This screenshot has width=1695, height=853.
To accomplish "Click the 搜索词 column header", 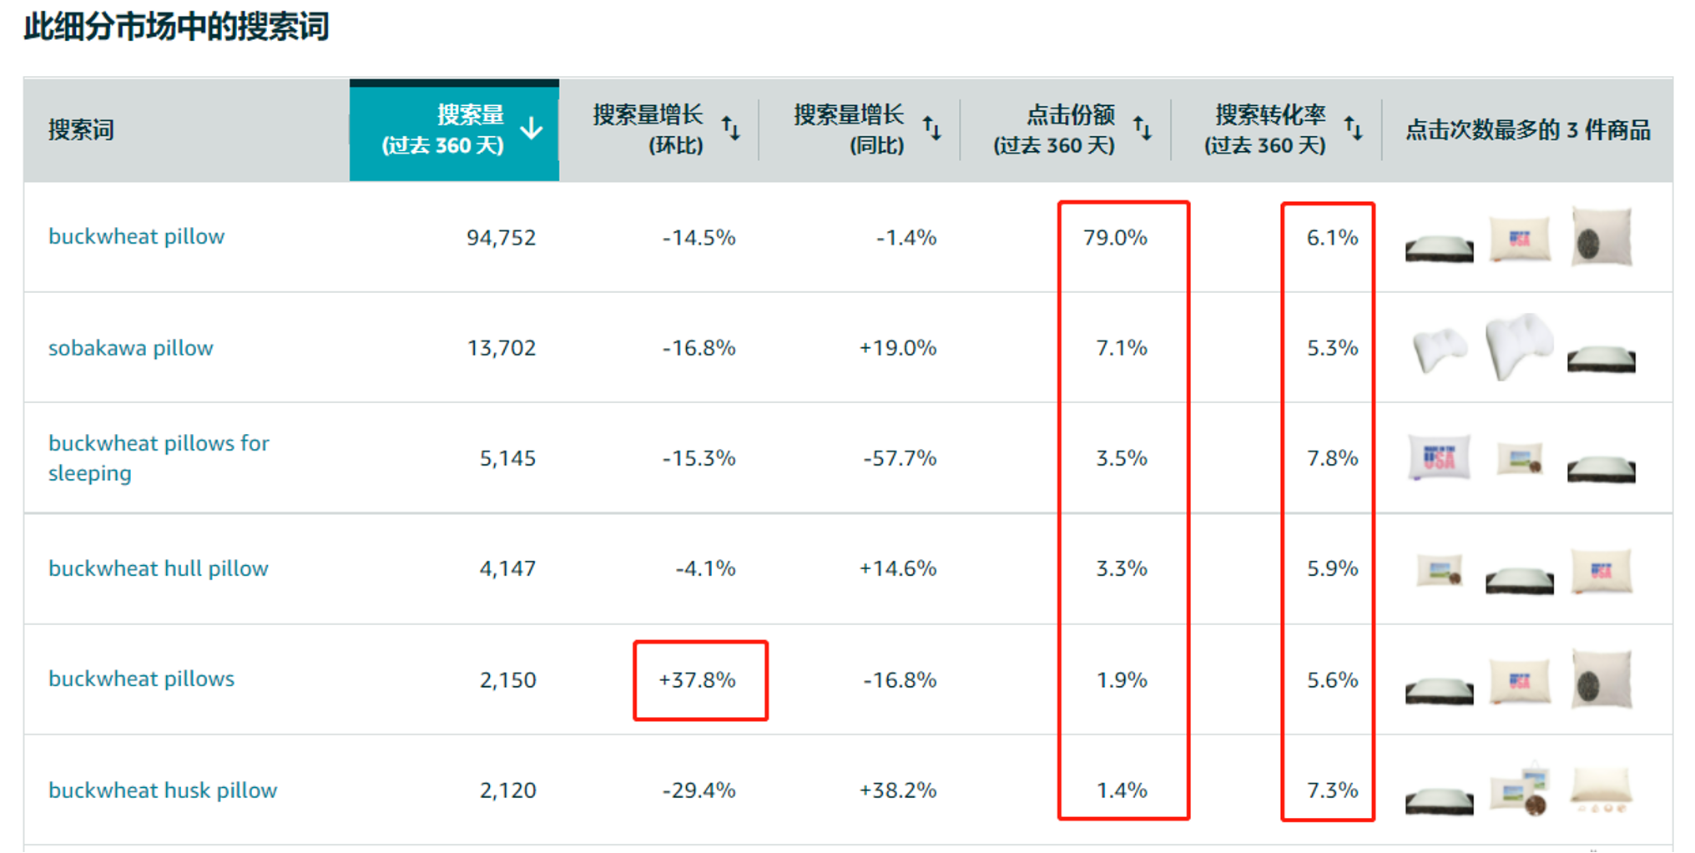I will coord(80,129).
